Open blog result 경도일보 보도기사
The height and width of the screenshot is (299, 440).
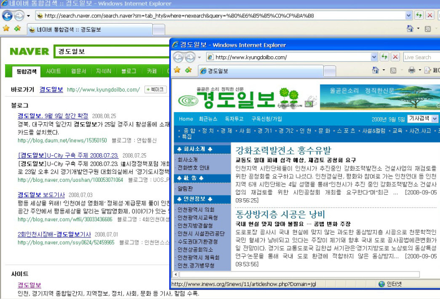(x=41, y=195)
